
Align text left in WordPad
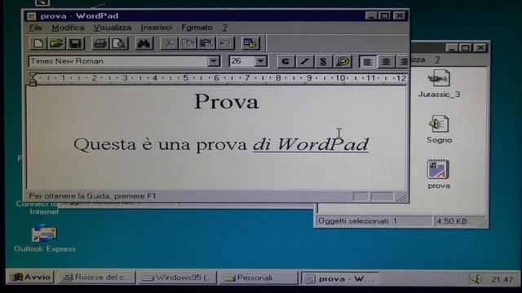click(x=368, y=62)
